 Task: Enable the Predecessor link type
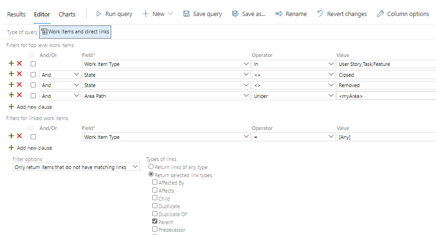[x=155, y=229]
